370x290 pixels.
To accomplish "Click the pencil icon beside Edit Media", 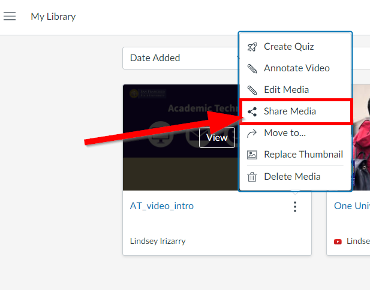I will pyautogui.click(x=252, y=90).
